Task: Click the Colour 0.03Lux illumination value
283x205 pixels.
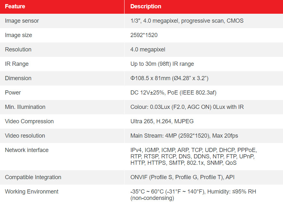Action: 187,107
